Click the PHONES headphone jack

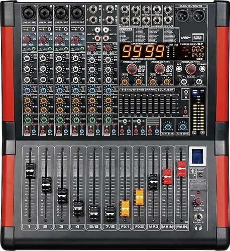[x=198, y=217]
